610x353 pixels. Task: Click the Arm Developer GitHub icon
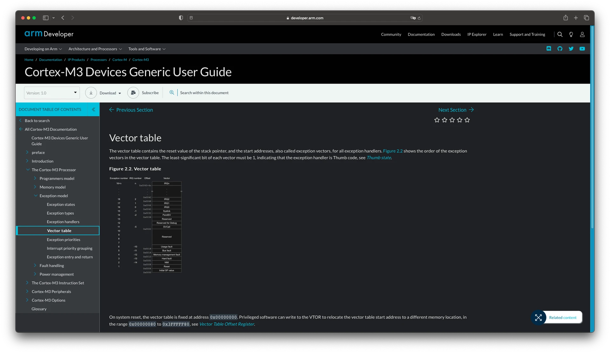coord(560,49)
